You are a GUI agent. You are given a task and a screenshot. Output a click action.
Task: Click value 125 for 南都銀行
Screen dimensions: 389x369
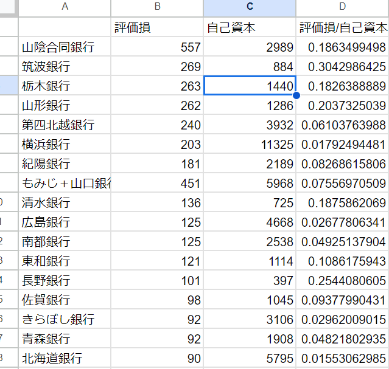coord(157,241)
